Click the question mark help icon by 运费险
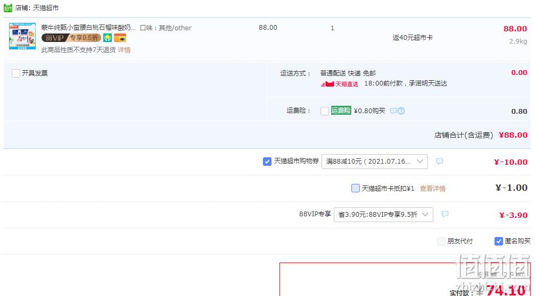Viewport: 535px width, 296px height. click(401, 111)
